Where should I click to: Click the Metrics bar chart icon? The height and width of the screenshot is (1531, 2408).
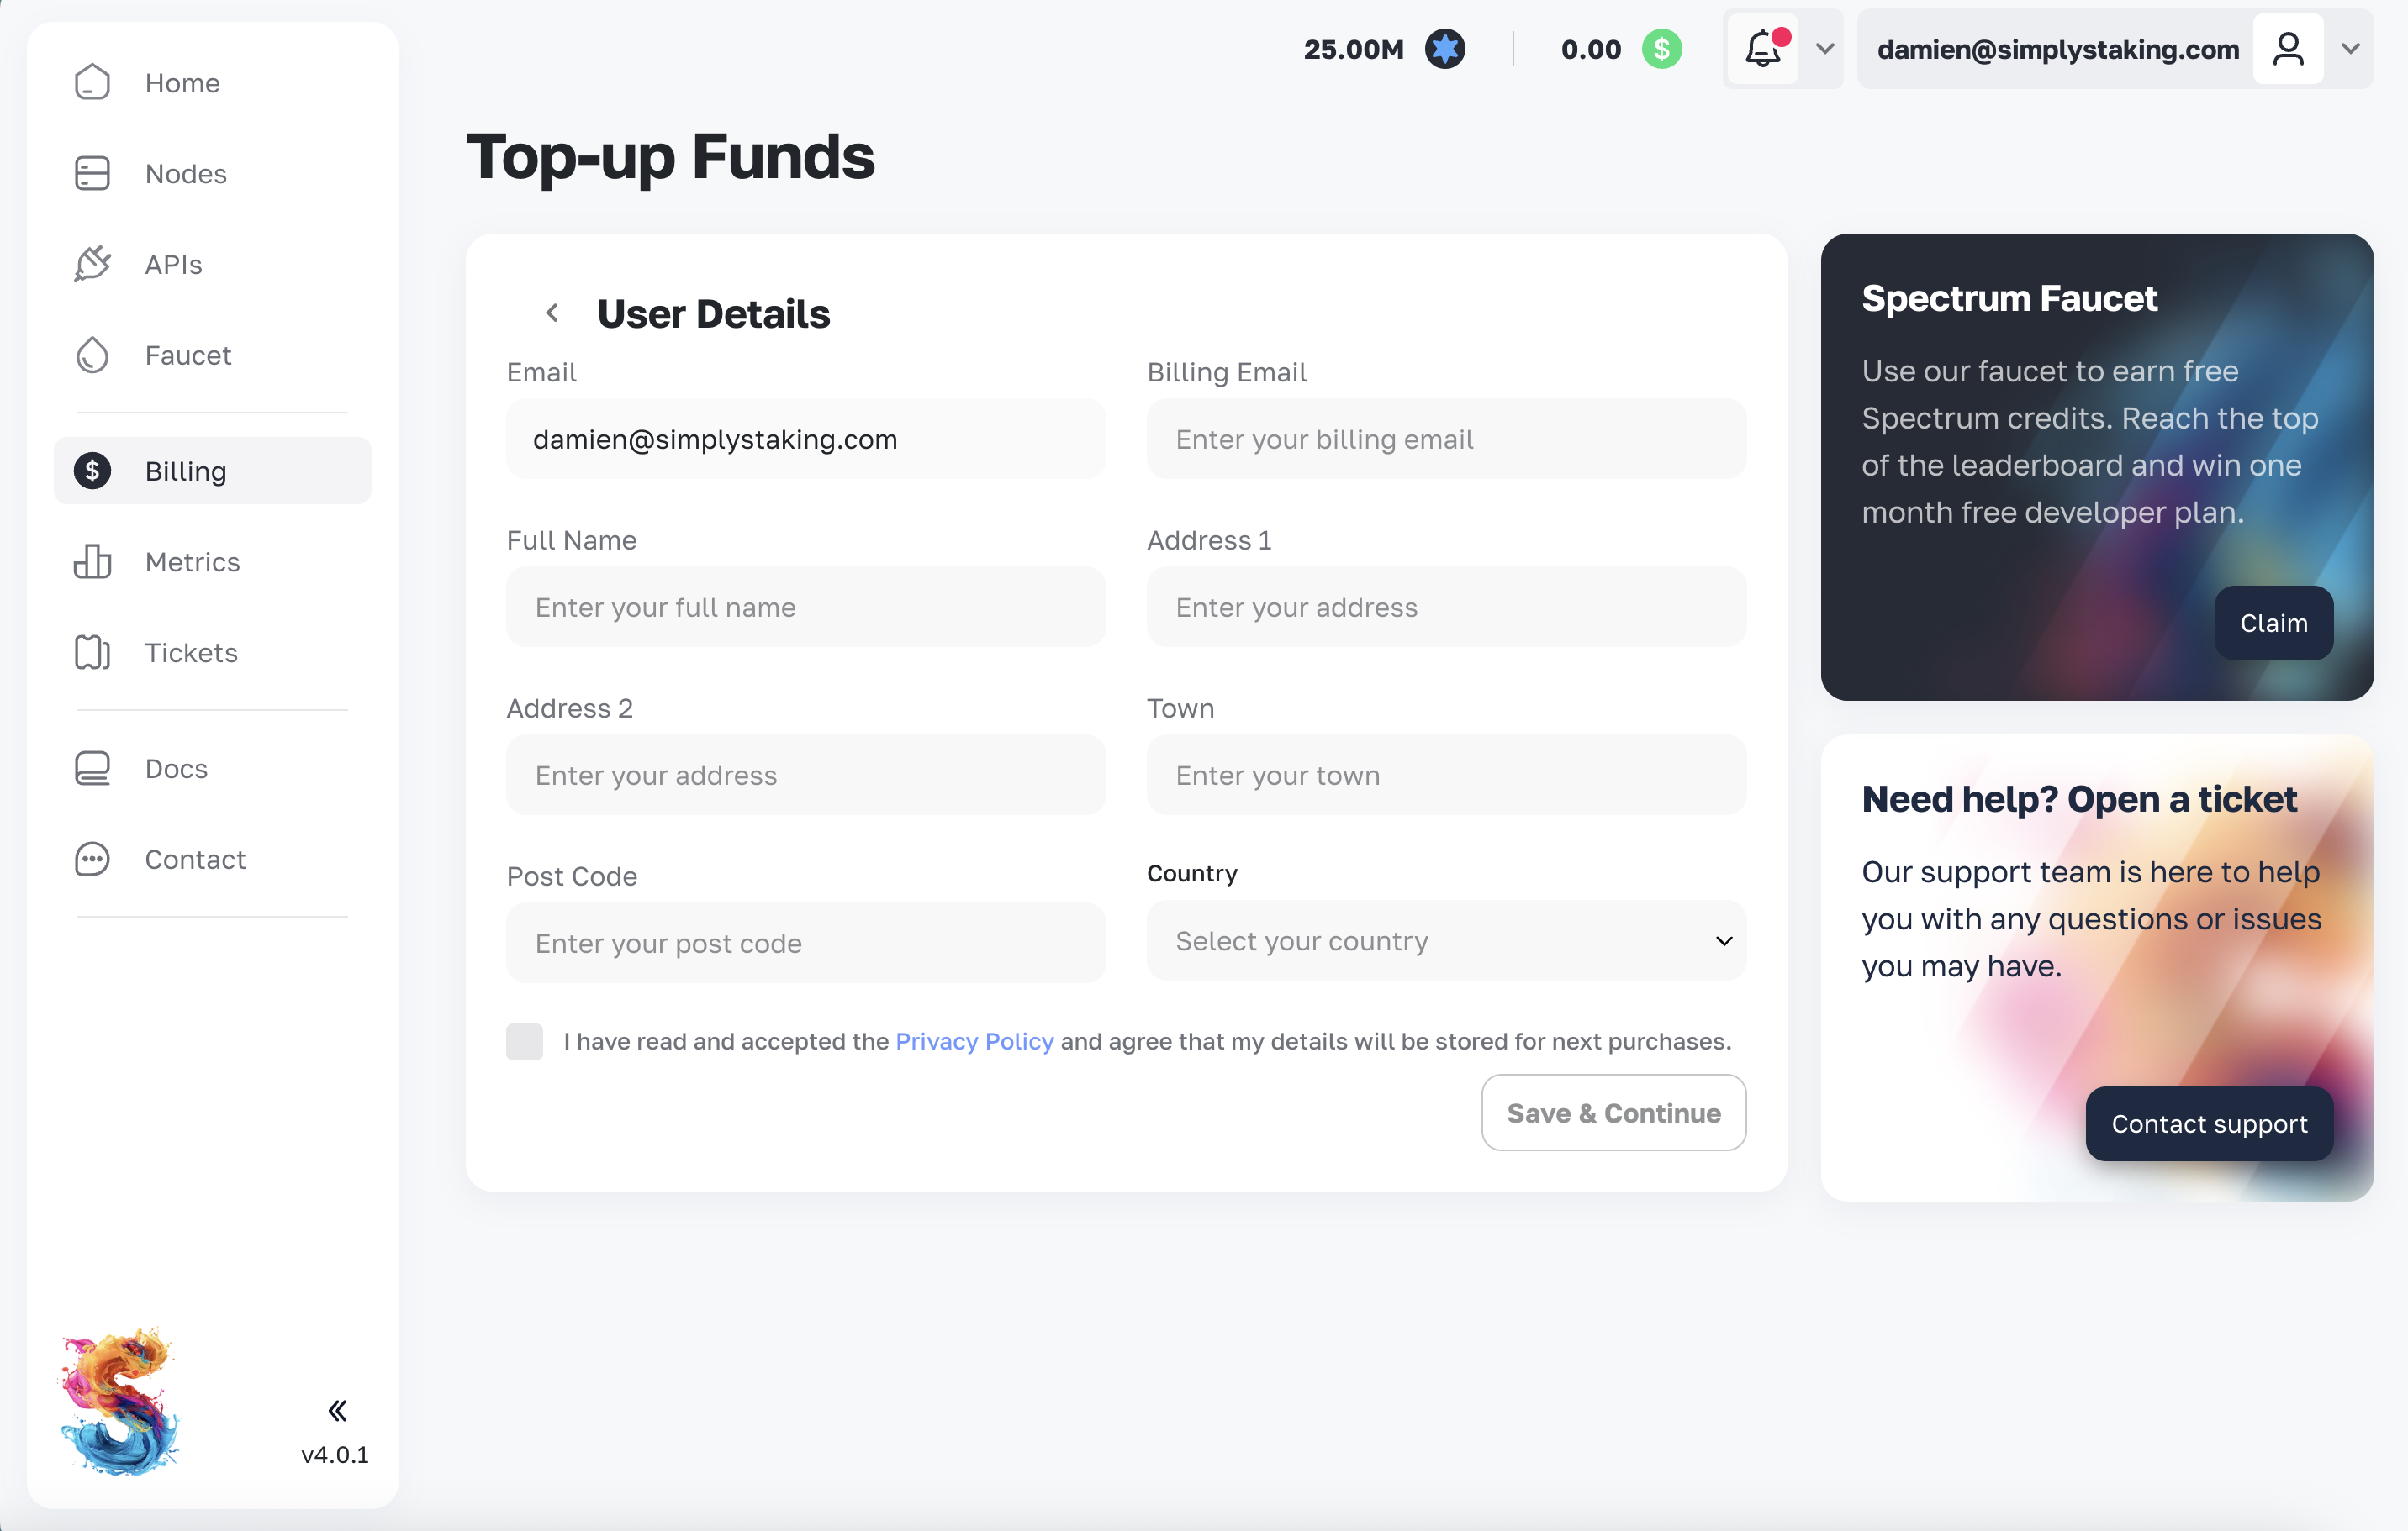click(92, 561)
